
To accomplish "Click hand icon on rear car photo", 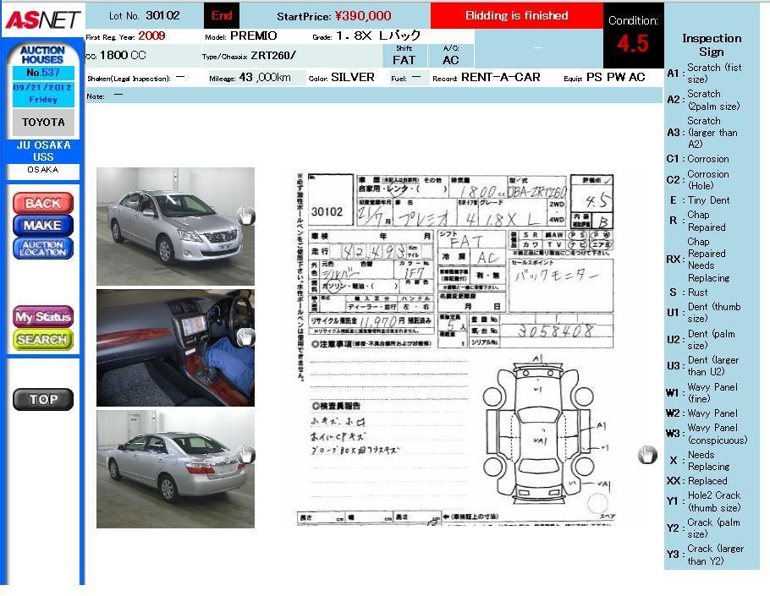I will [245, 456].
